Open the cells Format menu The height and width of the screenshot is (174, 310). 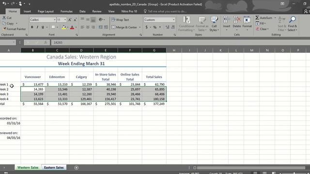247,24
